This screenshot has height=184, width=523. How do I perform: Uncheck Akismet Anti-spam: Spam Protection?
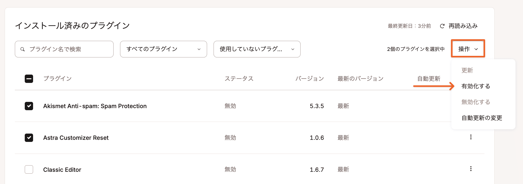(x=29, y=106)
